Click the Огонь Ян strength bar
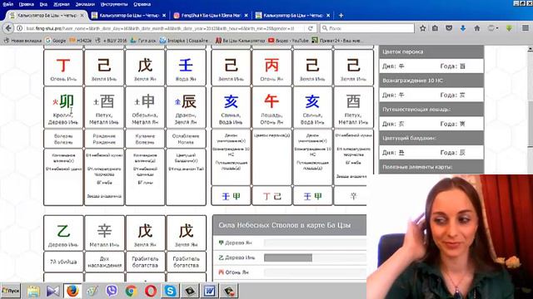 pos(315,272)
